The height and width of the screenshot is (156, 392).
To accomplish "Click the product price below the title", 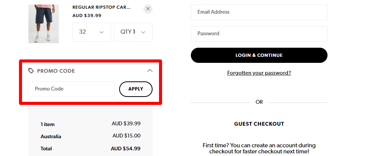I will coord(87,16).
